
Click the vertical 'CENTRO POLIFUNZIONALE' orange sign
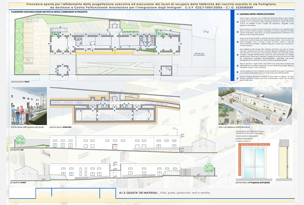pyautogui.click(x=240, y=161)
